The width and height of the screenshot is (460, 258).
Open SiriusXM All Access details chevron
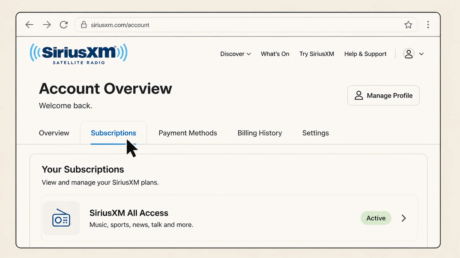click(x=404, y=218)
